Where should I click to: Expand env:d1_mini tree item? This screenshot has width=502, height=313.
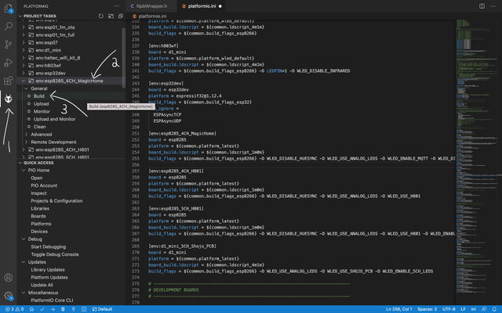pyautogui.click(x=24, y=50)
